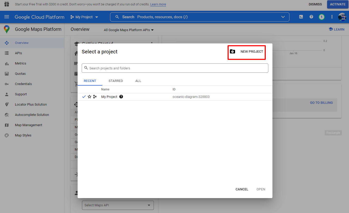Click the graduation cap Learn icon
349x213 pixels.
(331, 29)
